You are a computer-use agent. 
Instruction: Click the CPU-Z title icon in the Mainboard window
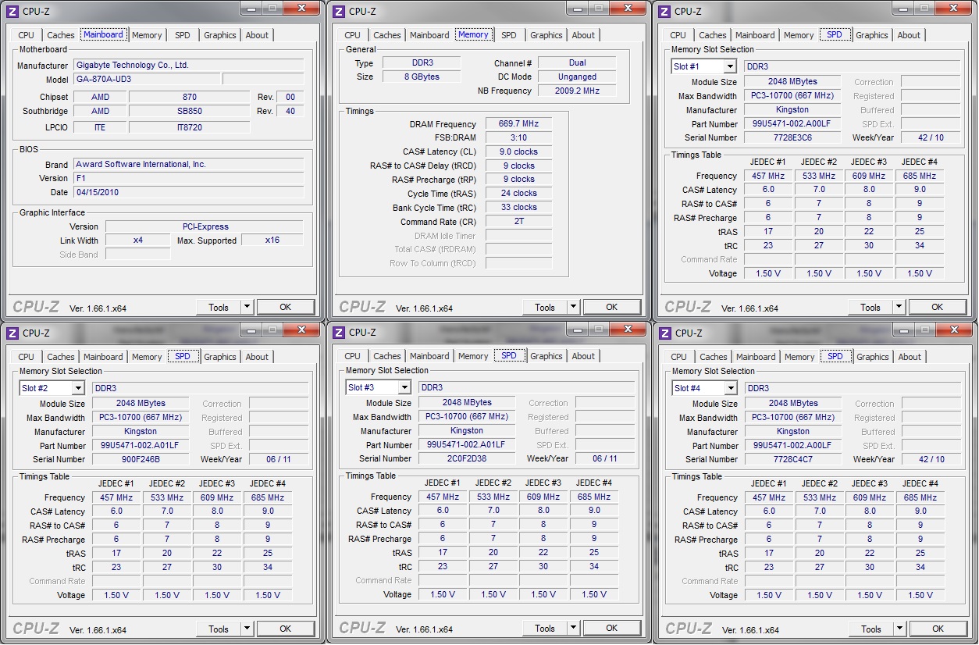tap(12, 11)
